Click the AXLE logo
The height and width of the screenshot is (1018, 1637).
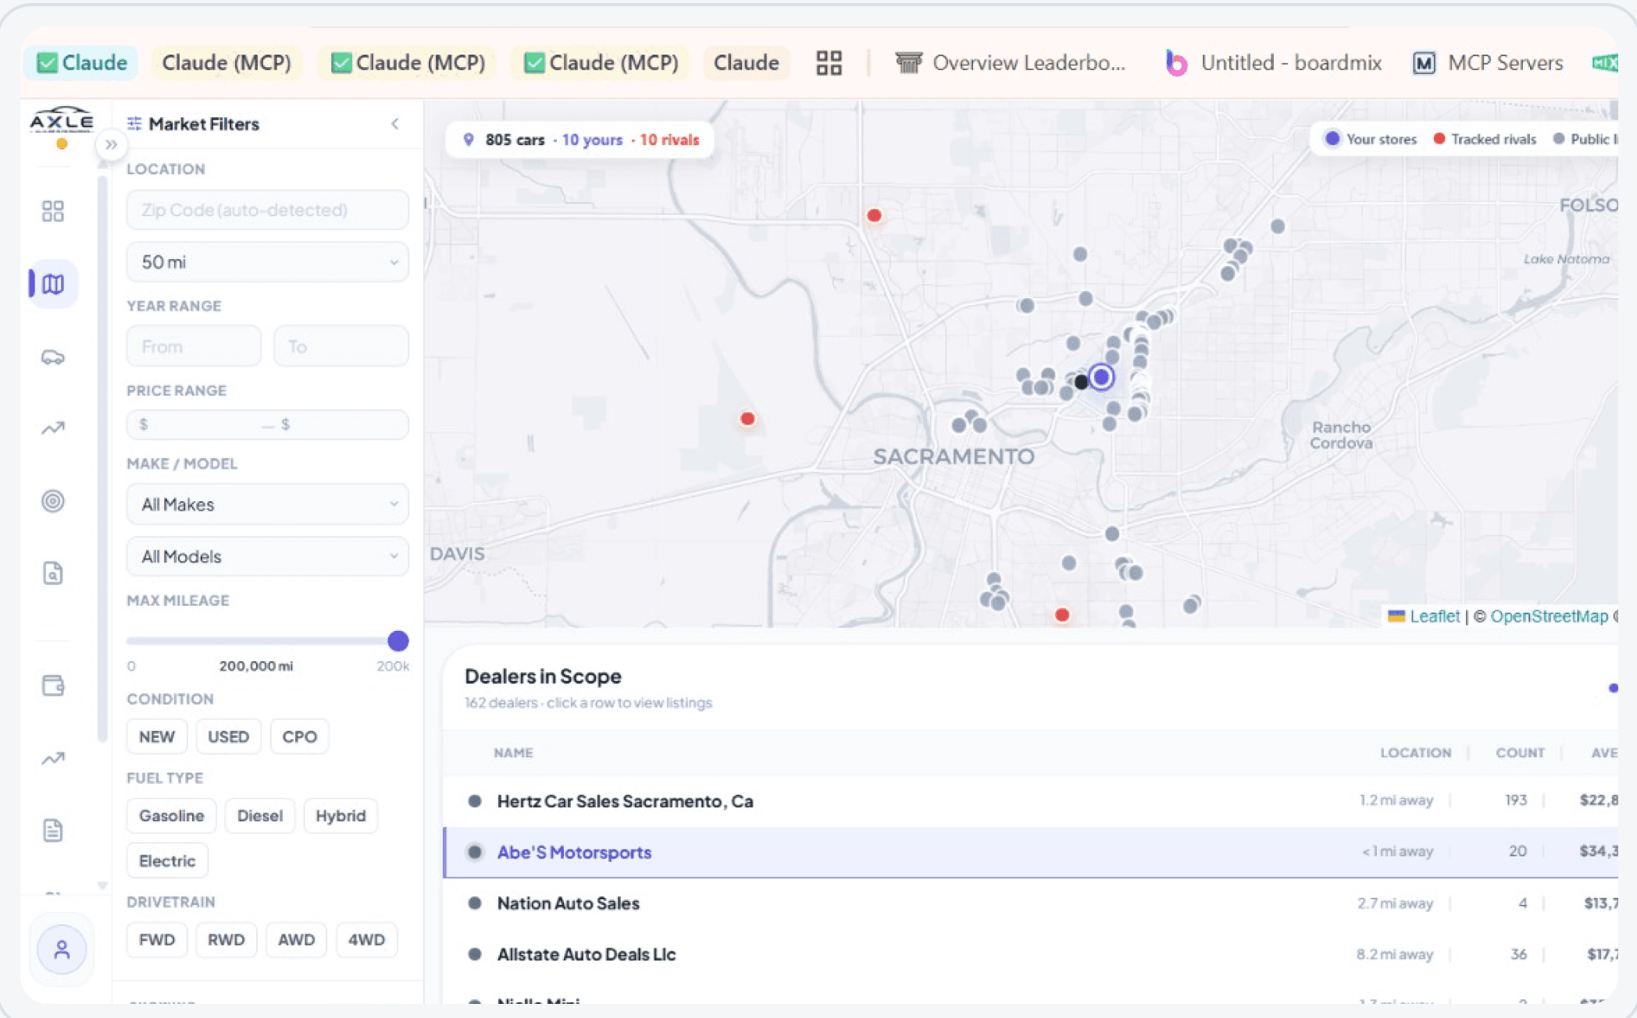pos(62,119)
